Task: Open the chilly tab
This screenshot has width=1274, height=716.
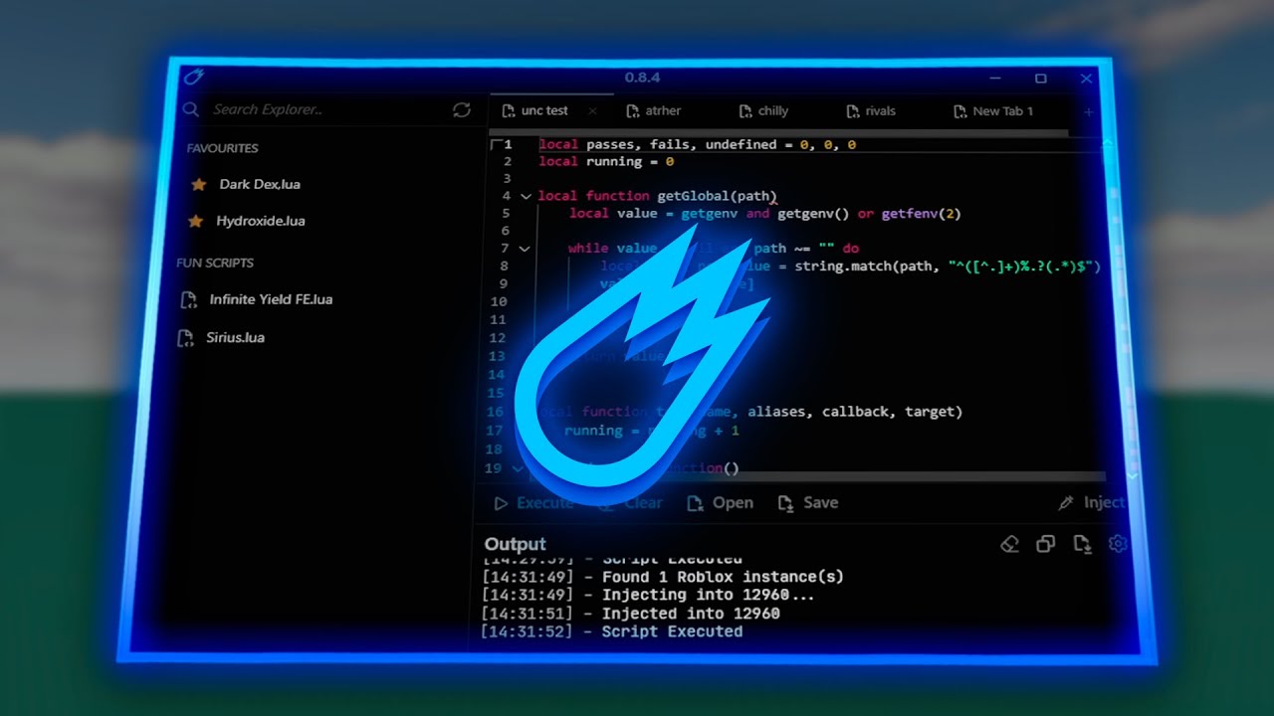Action: [763, 111]
